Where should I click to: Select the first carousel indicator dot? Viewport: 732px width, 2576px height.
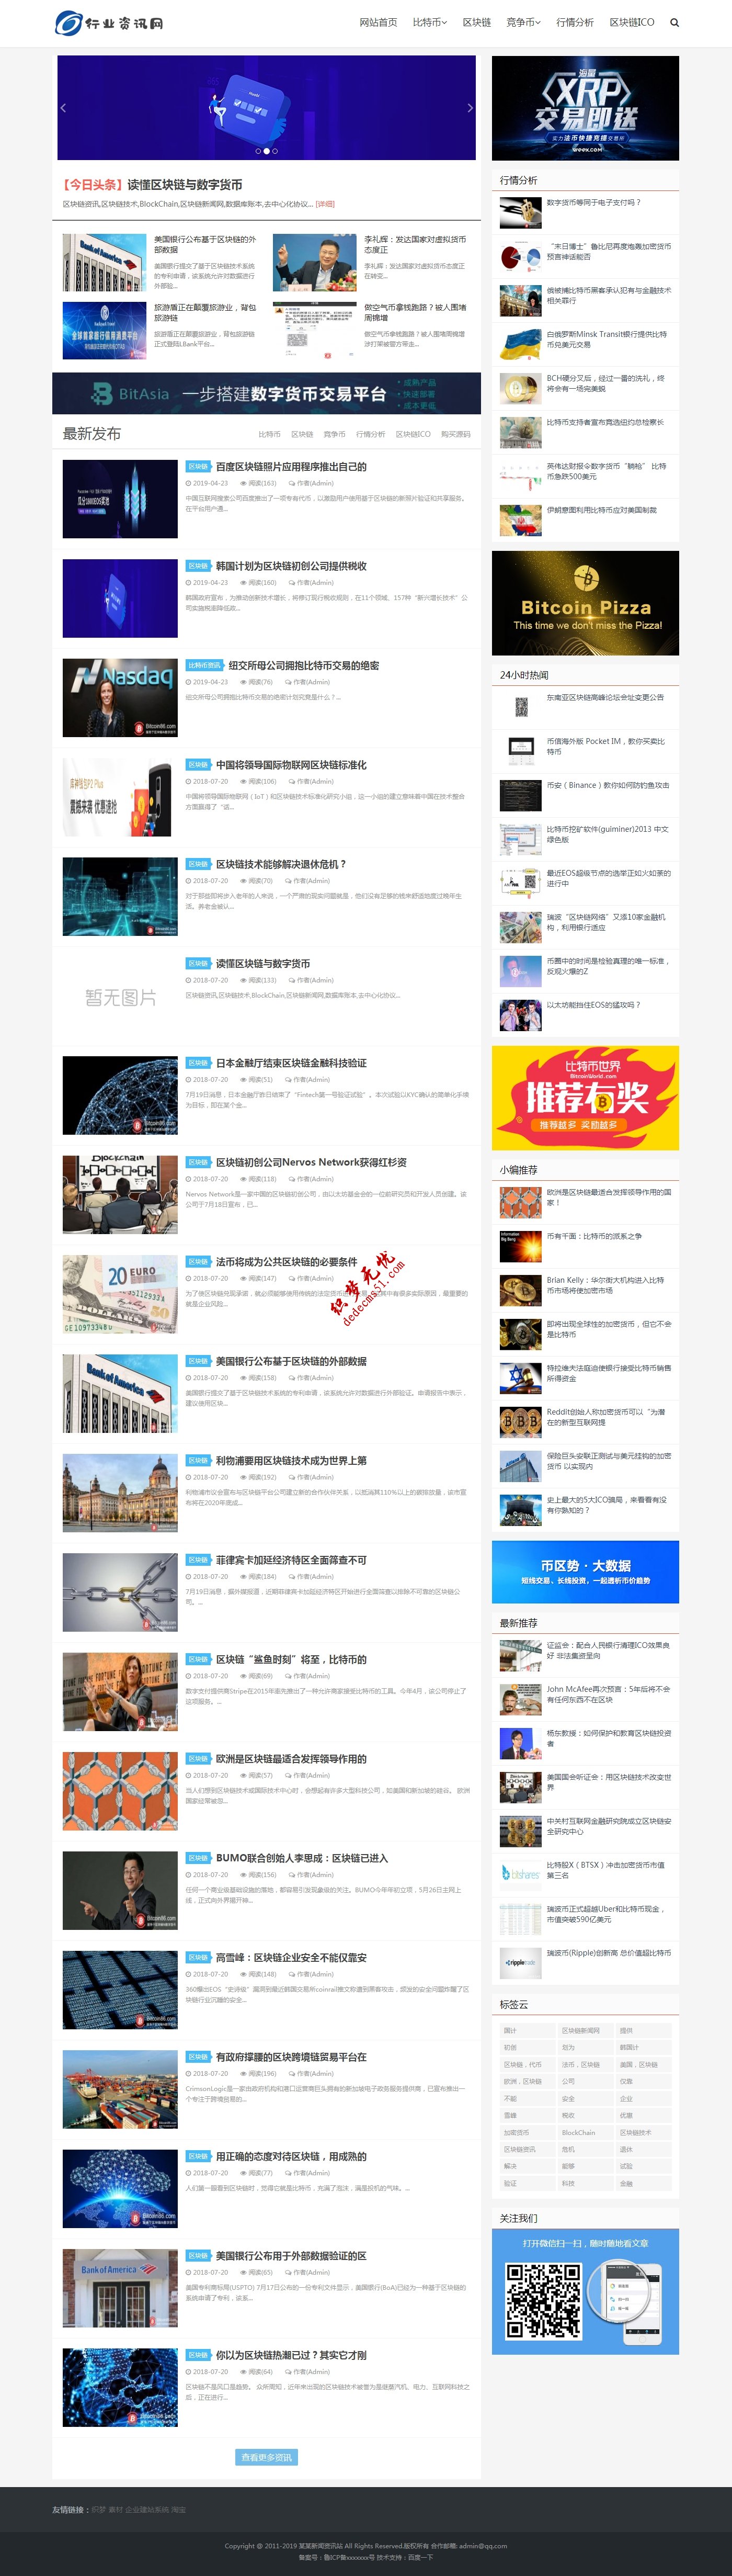coord(258,151)
